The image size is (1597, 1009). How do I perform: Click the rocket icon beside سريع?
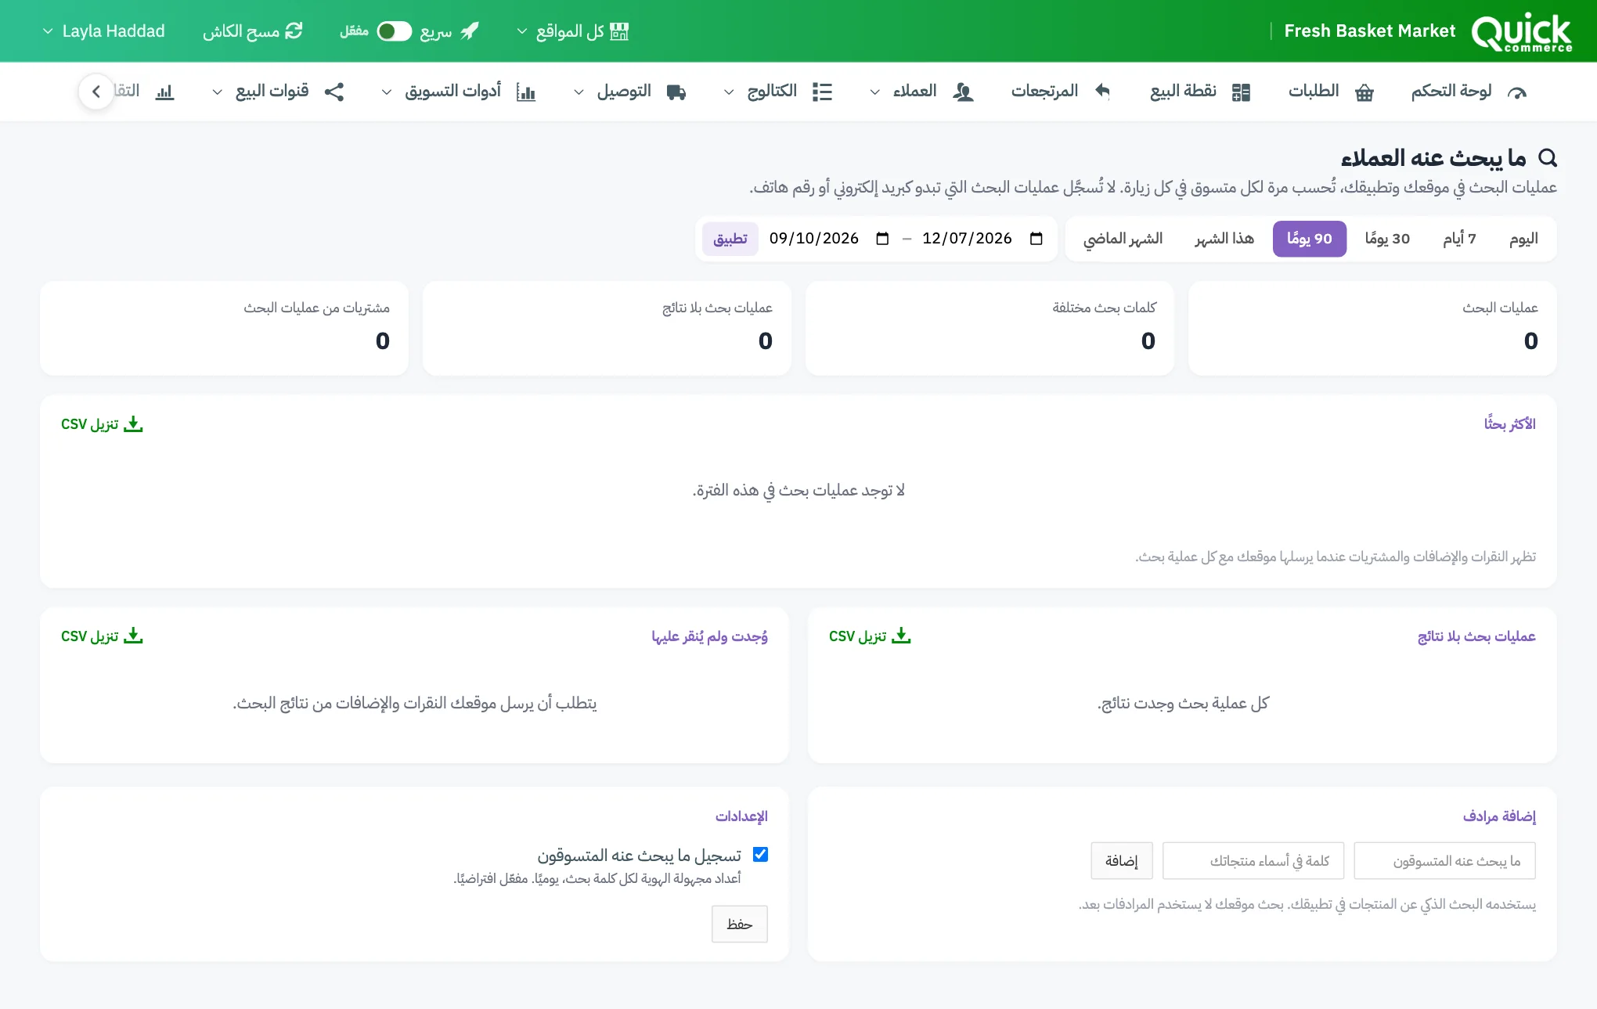tap(470, 31)
